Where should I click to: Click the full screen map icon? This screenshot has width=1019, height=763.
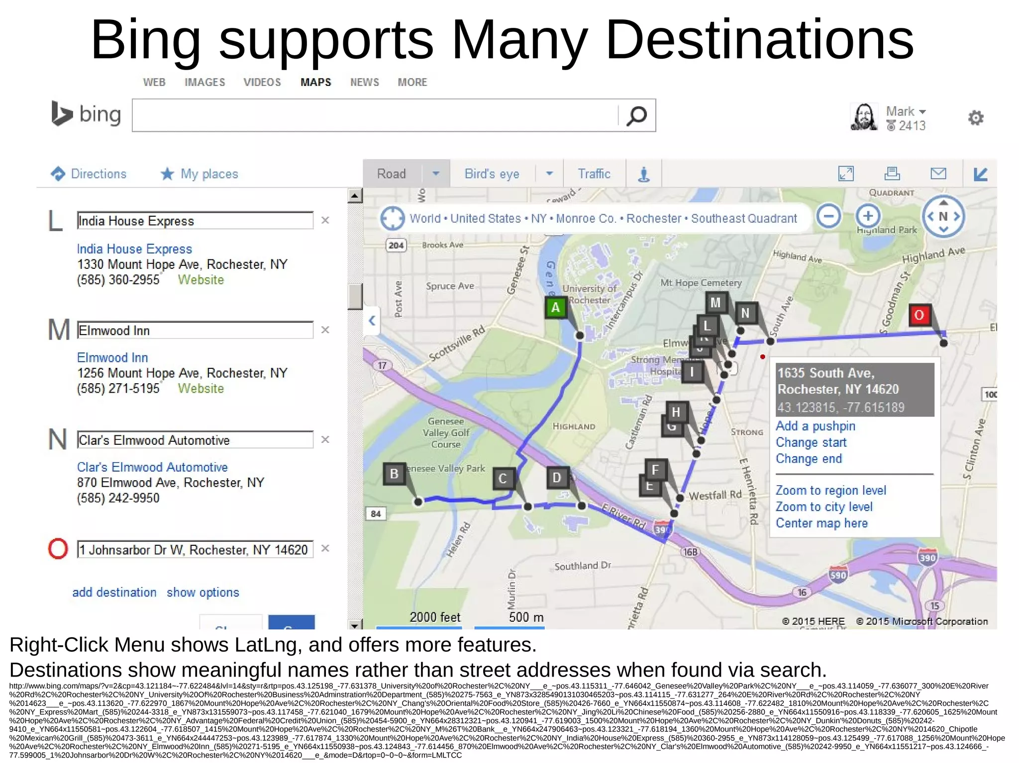click(846, 173)
